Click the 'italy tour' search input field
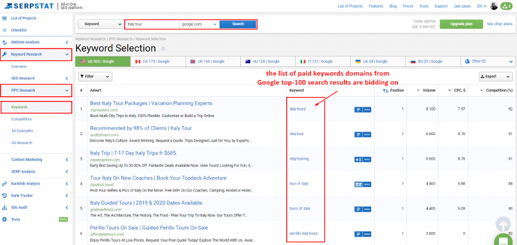517x245 pixels. click(x=153, y=24)
